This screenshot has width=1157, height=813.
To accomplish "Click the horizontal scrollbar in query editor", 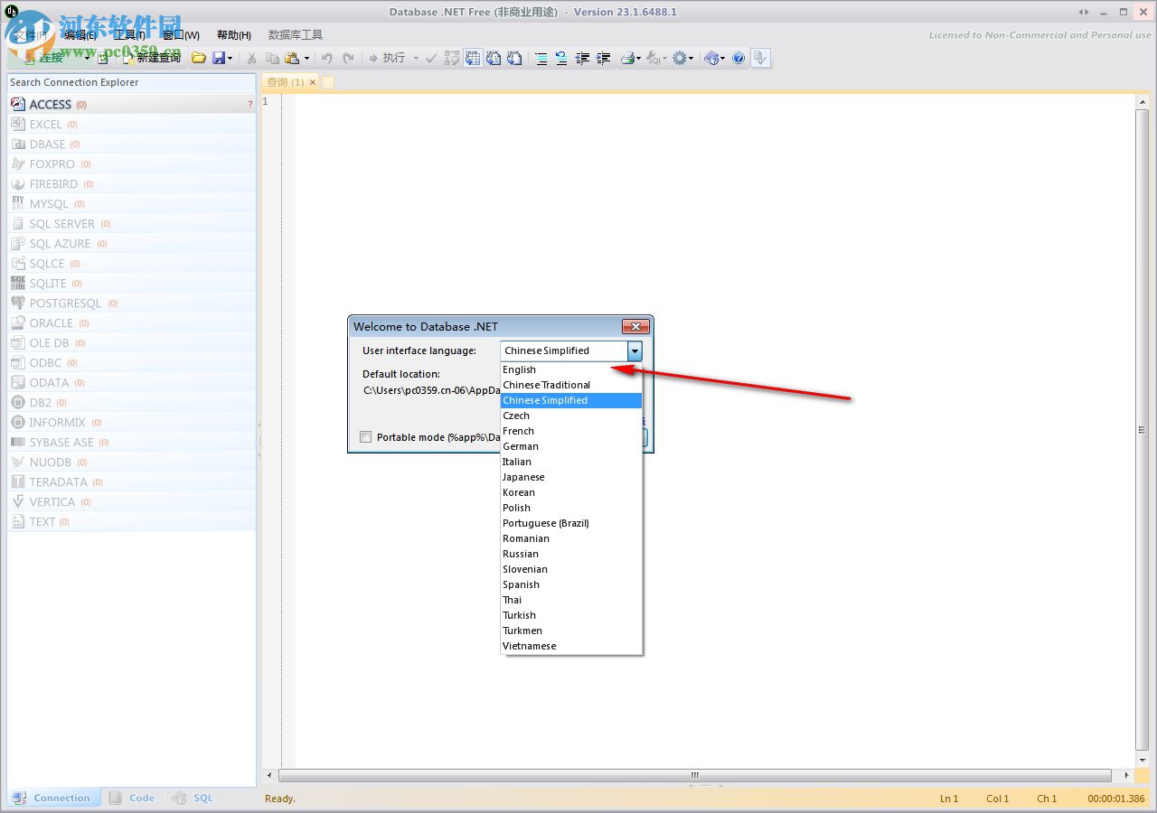I will point(694,775).
